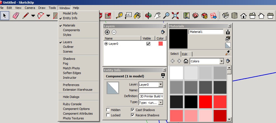
Task: Select the Pan hand tool
Action: pos(157,16)
